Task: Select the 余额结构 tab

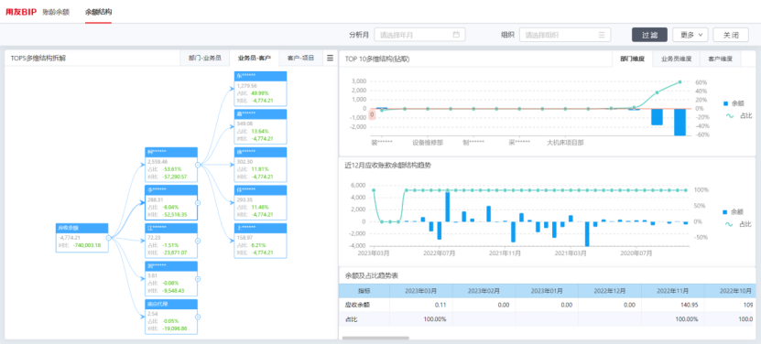Action: click(x=98, y=12)
